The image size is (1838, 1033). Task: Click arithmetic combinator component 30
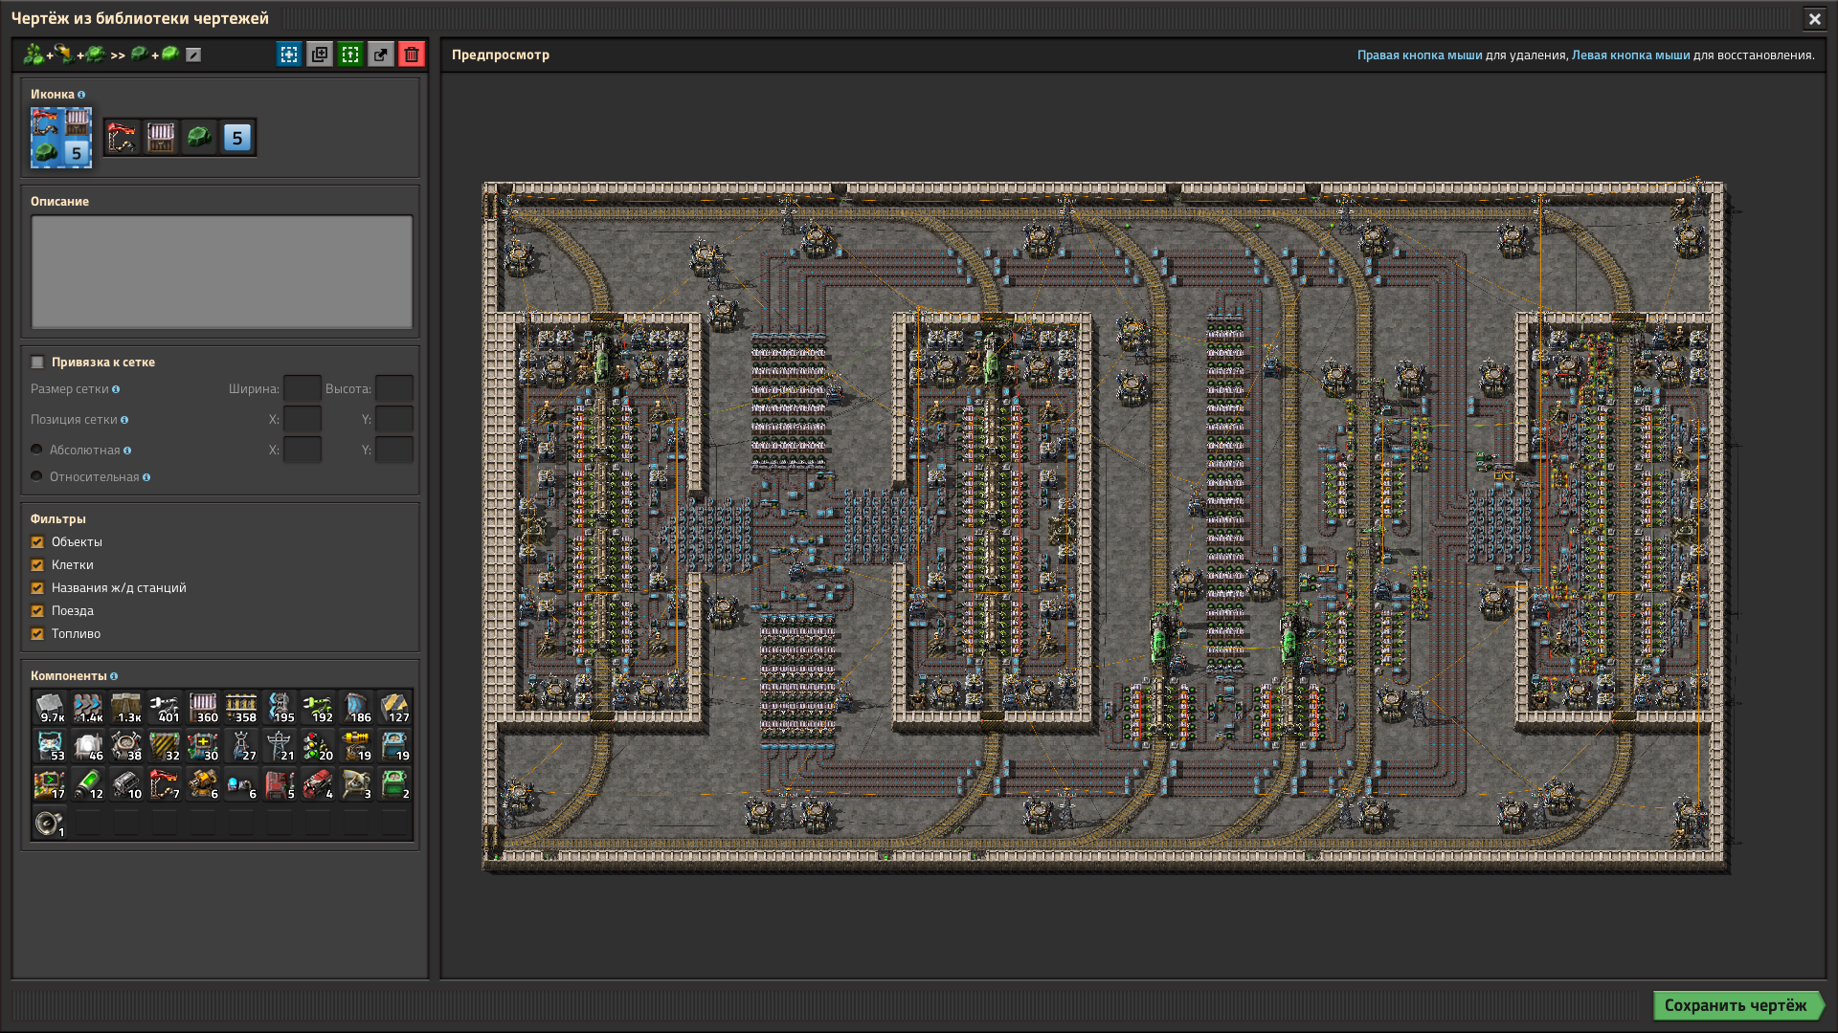pos(203,746)
